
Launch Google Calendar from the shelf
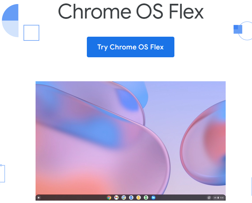pyautogui.click(x=124, y=198)
